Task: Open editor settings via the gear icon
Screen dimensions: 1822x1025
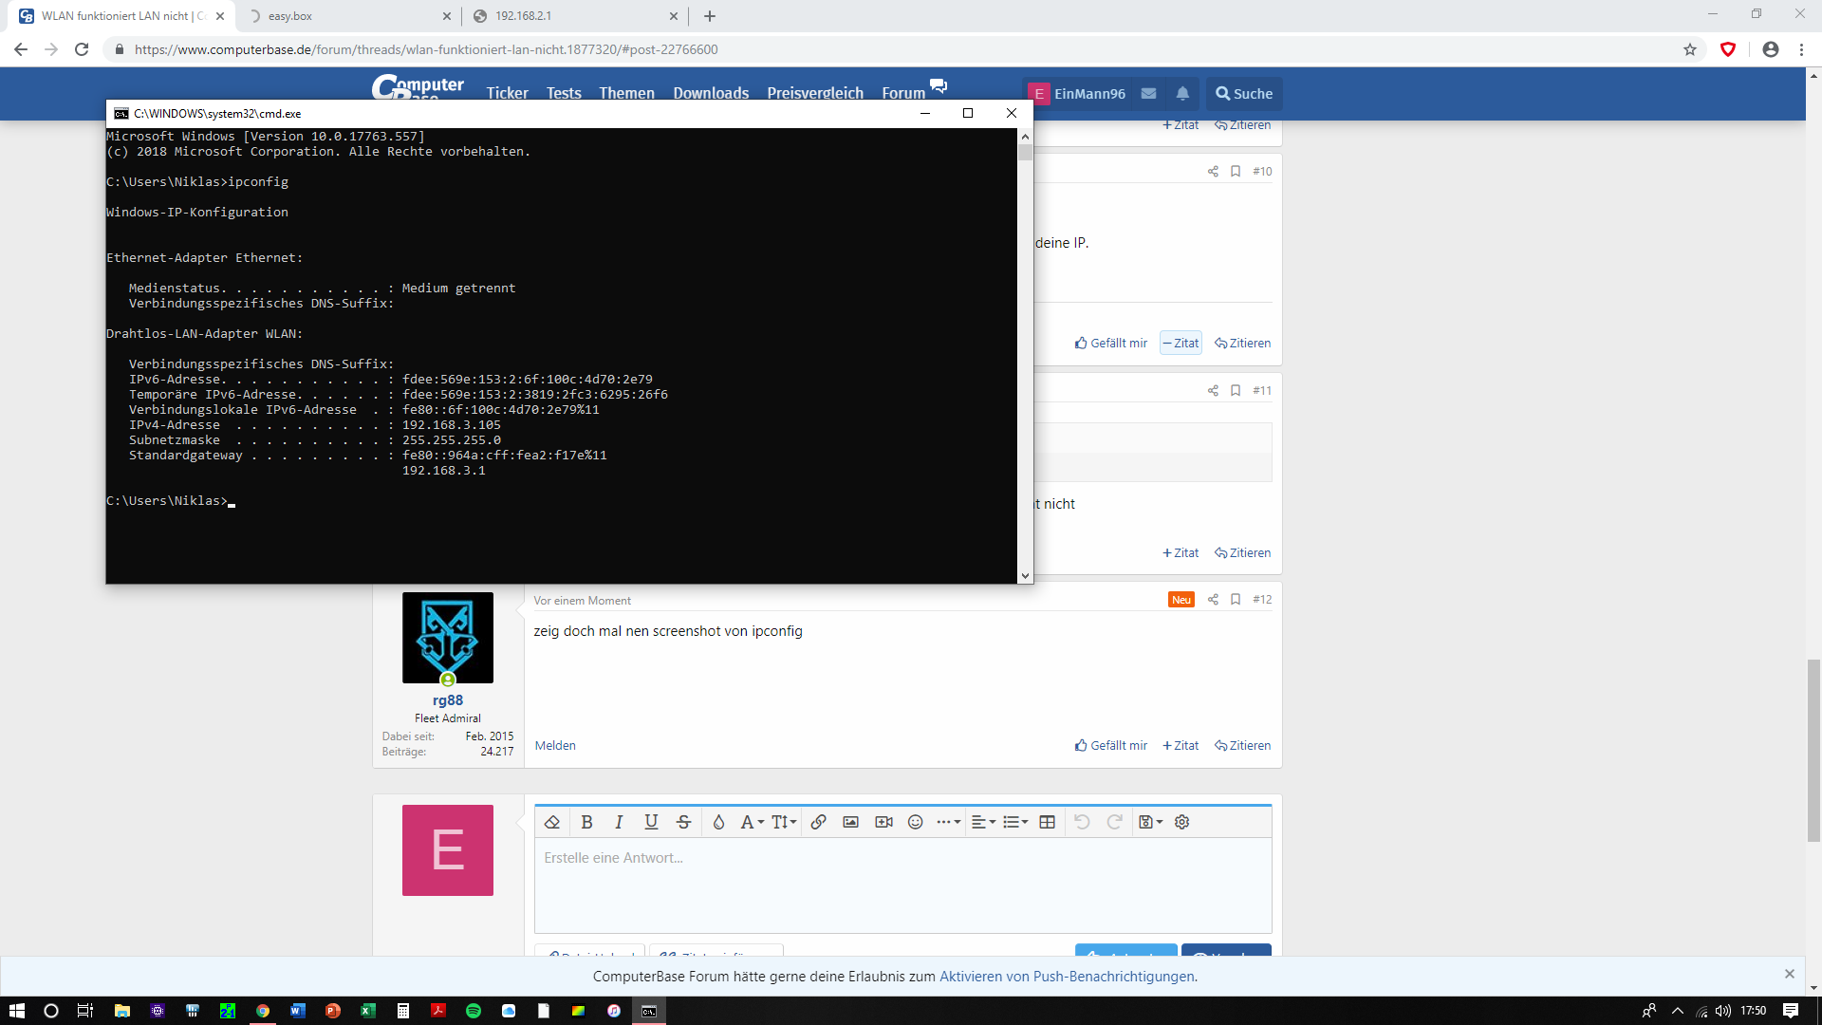Action: tap(1182, 822)
